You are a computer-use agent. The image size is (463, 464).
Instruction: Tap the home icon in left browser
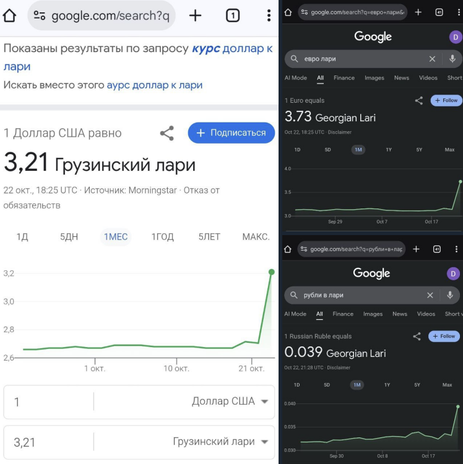pyautogui.click(x=9, y=15)
